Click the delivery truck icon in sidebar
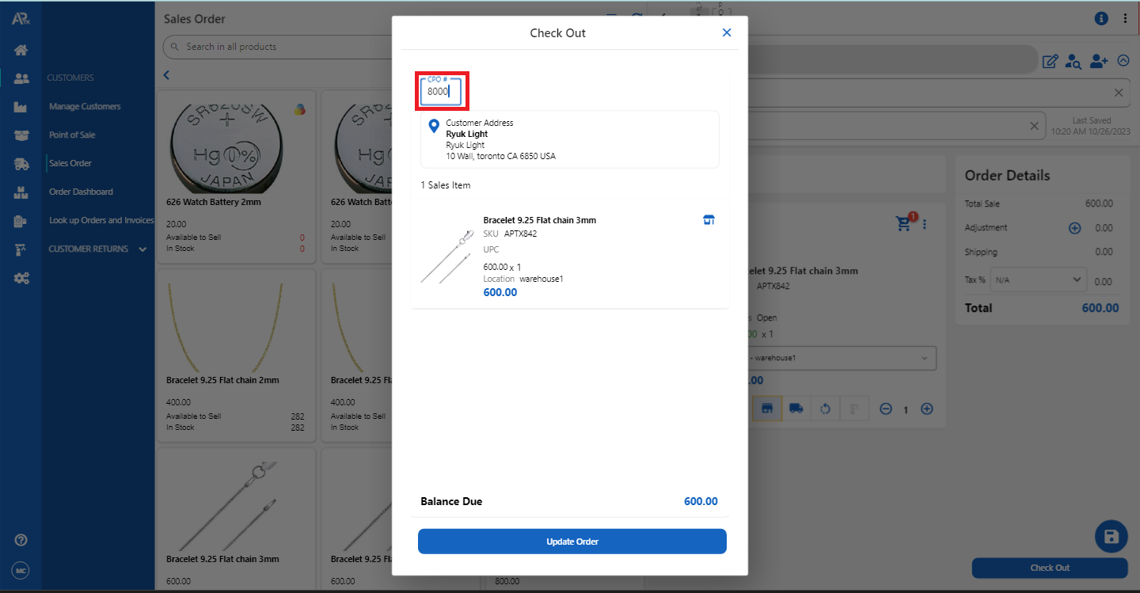Viewport: 1140px width, 593px height. click(x=21, y=164)
